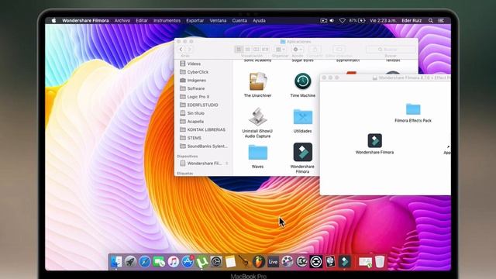Viewport: 496px width, 279px height.
Task: Open the Editar menu
Action: pos(142,21)
